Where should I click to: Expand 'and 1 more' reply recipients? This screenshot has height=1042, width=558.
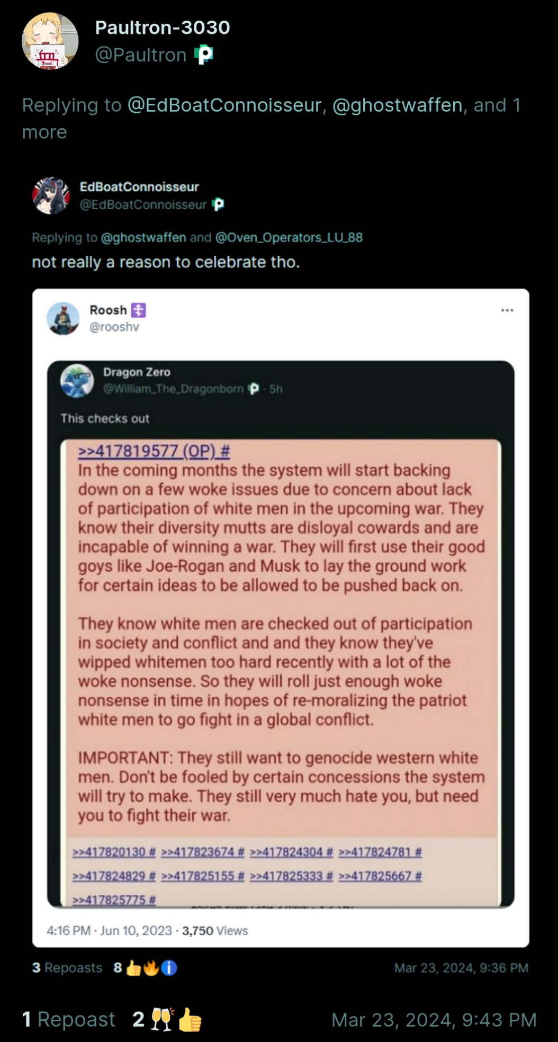pos(271,119)
